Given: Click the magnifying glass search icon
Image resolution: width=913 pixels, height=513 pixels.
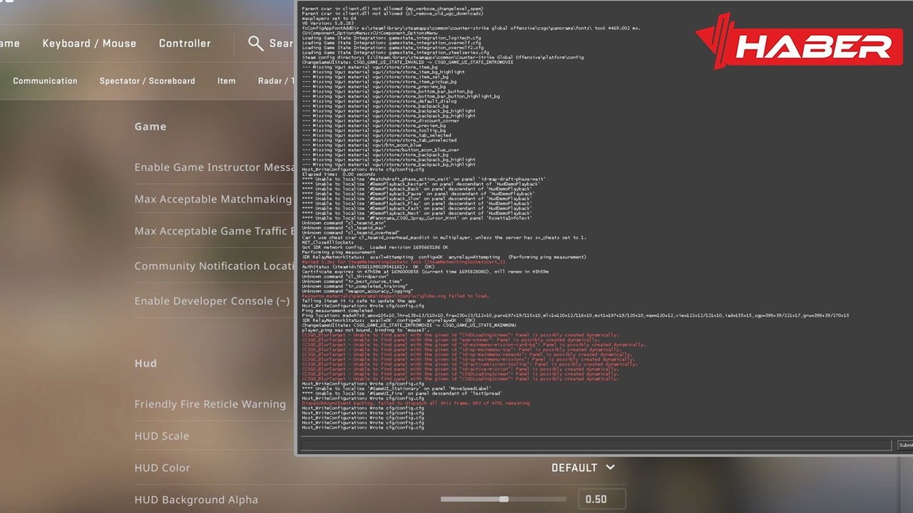Looking at the screenshot, I should (x=255, y=43).
